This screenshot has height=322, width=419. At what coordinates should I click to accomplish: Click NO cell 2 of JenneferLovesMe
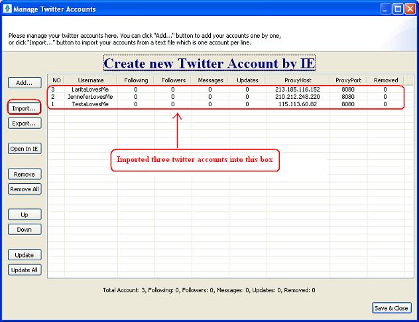[x=52, y=97]
